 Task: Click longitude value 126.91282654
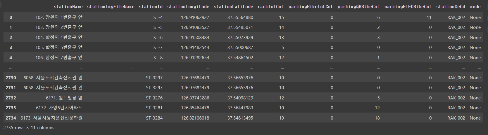point(195,58)
